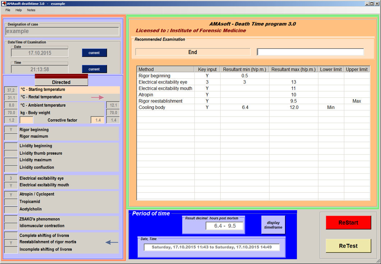Image resolution: width=381 pixels, height=264 pixels.
Task: Toggle the ZSAKO's phenomenon input box
Action: click(11, 219)
